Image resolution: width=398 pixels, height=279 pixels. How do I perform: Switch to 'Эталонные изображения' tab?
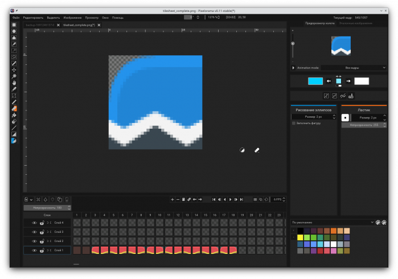point(356,23)
